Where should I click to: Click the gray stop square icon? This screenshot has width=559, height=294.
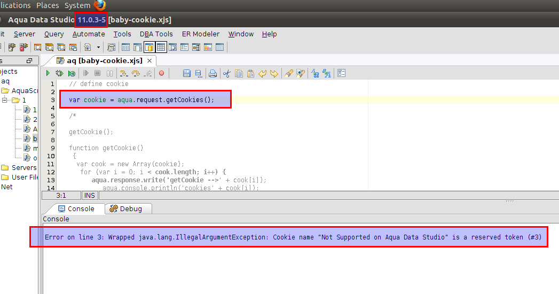pos(97,73)
